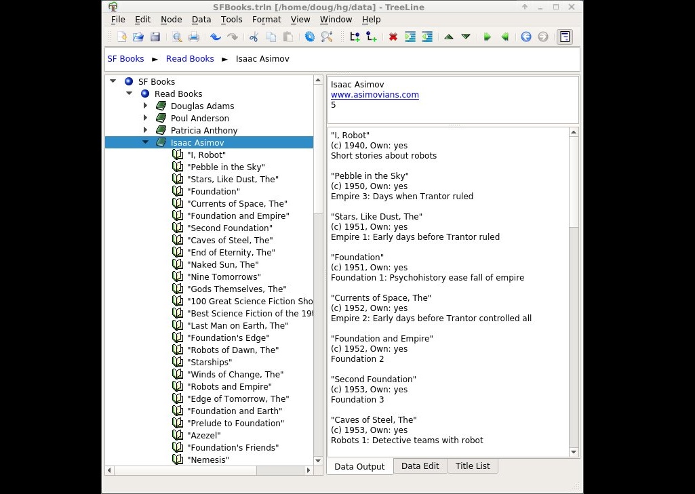Collapse the Isaac Asimov node
The image size is (695, 494).
[145, 142]
